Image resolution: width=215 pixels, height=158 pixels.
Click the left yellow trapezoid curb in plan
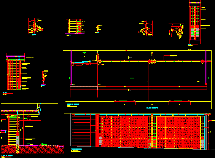125,102
